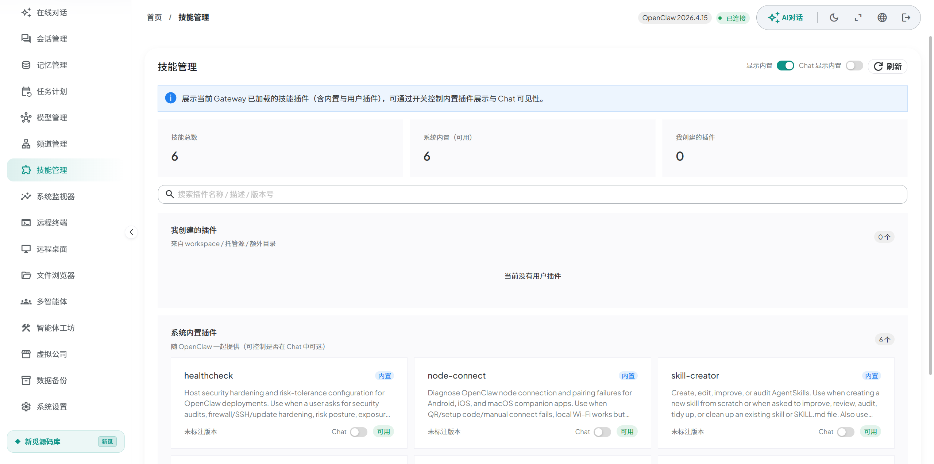The width and height of the screenshot is (934, 464).
Task: Select 会话管理 in the sidebar menu
Action: 51,38
